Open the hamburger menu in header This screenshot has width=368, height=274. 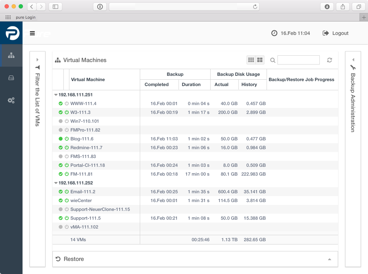pos(32,34)
